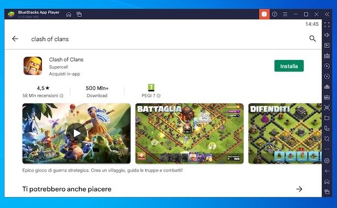Click the circular play macro icon in the sidebar
This screenshot has width=337, height=208.
(x=327, y=66)
